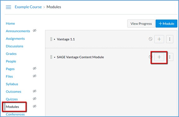Click the hidden-eye icon beside Outcomes
Screen dimensions: 179x117
(x=34, y=91)
